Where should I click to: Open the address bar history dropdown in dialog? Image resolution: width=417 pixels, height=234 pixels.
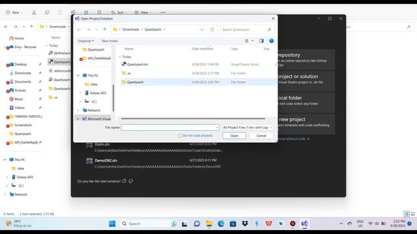(x=202, y=30)
